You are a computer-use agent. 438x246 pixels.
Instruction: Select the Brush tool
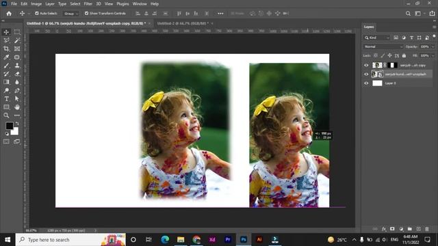[6, 66]
